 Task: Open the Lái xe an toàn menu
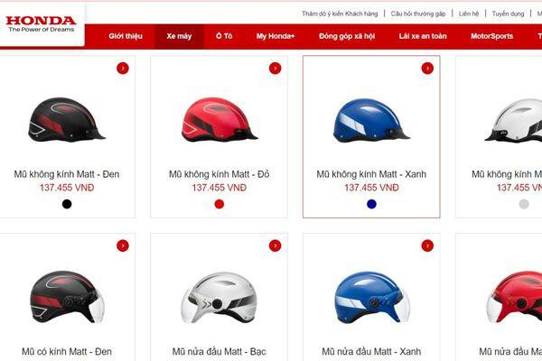[x=423, y=36]
